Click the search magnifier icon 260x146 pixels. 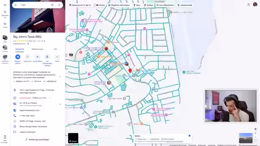[x=52, y=5]
